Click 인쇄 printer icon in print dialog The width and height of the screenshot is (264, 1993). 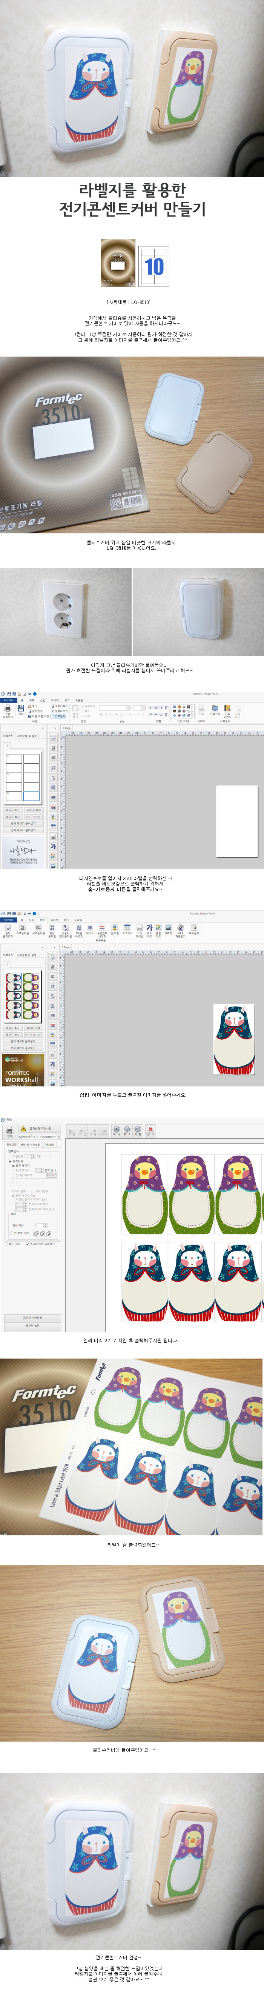point(10,1132)
